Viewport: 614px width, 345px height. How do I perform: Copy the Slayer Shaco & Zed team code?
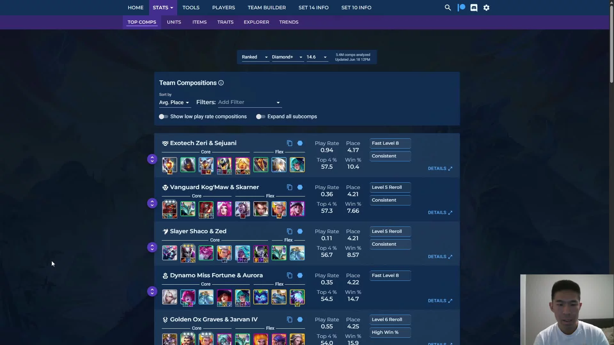[x=289, y=232]
